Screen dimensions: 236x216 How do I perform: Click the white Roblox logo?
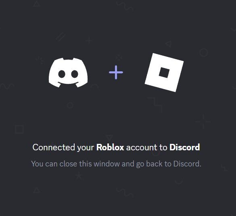[x=164, y=73]
